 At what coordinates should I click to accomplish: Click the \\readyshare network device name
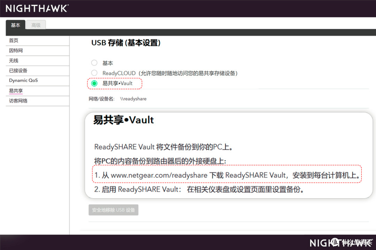pyautogui.click(x=133, y=99)
